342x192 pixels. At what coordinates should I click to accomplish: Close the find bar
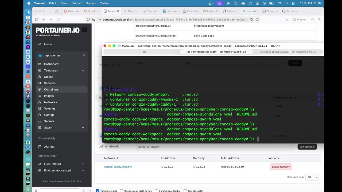[36, 191]
